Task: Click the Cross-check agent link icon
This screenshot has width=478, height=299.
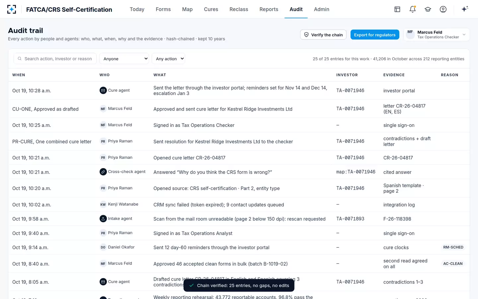Action: tap(103, 172)
